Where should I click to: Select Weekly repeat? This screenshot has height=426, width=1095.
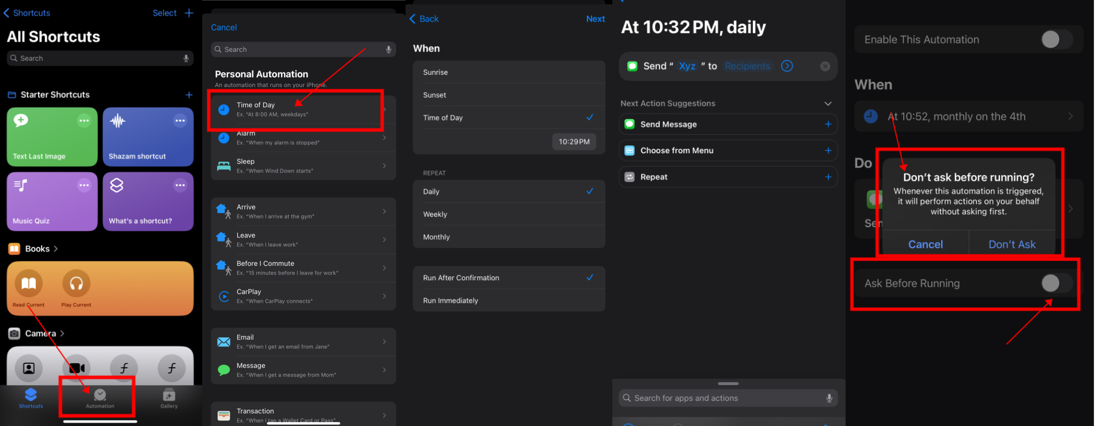pos(509,214)
